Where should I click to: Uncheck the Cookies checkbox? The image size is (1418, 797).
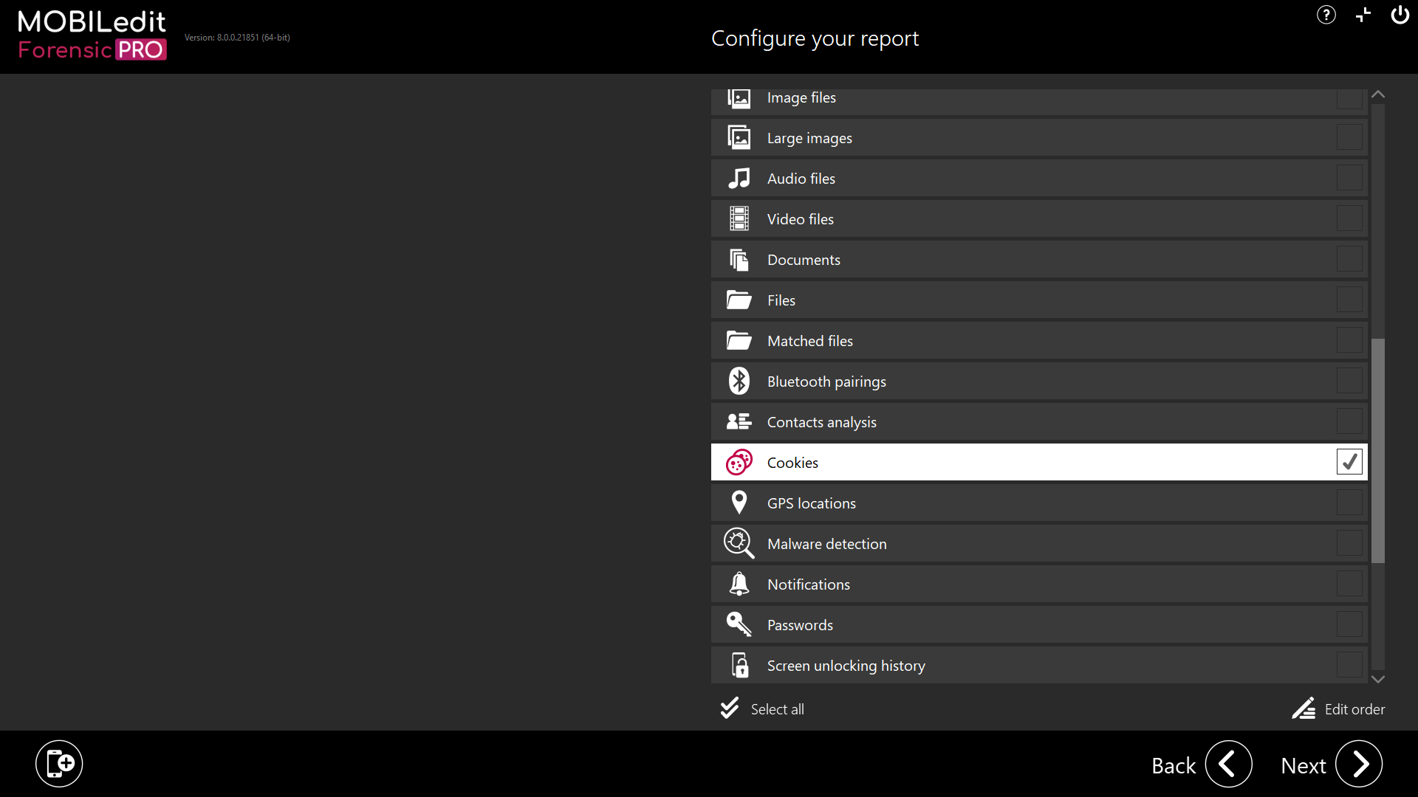tap(1349, 462)
